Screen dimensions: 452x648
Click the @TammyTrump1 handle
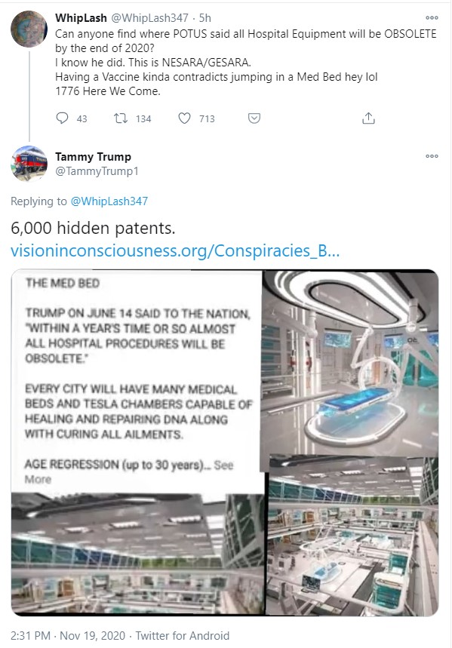pyautogui.click(x=97, y=171)
